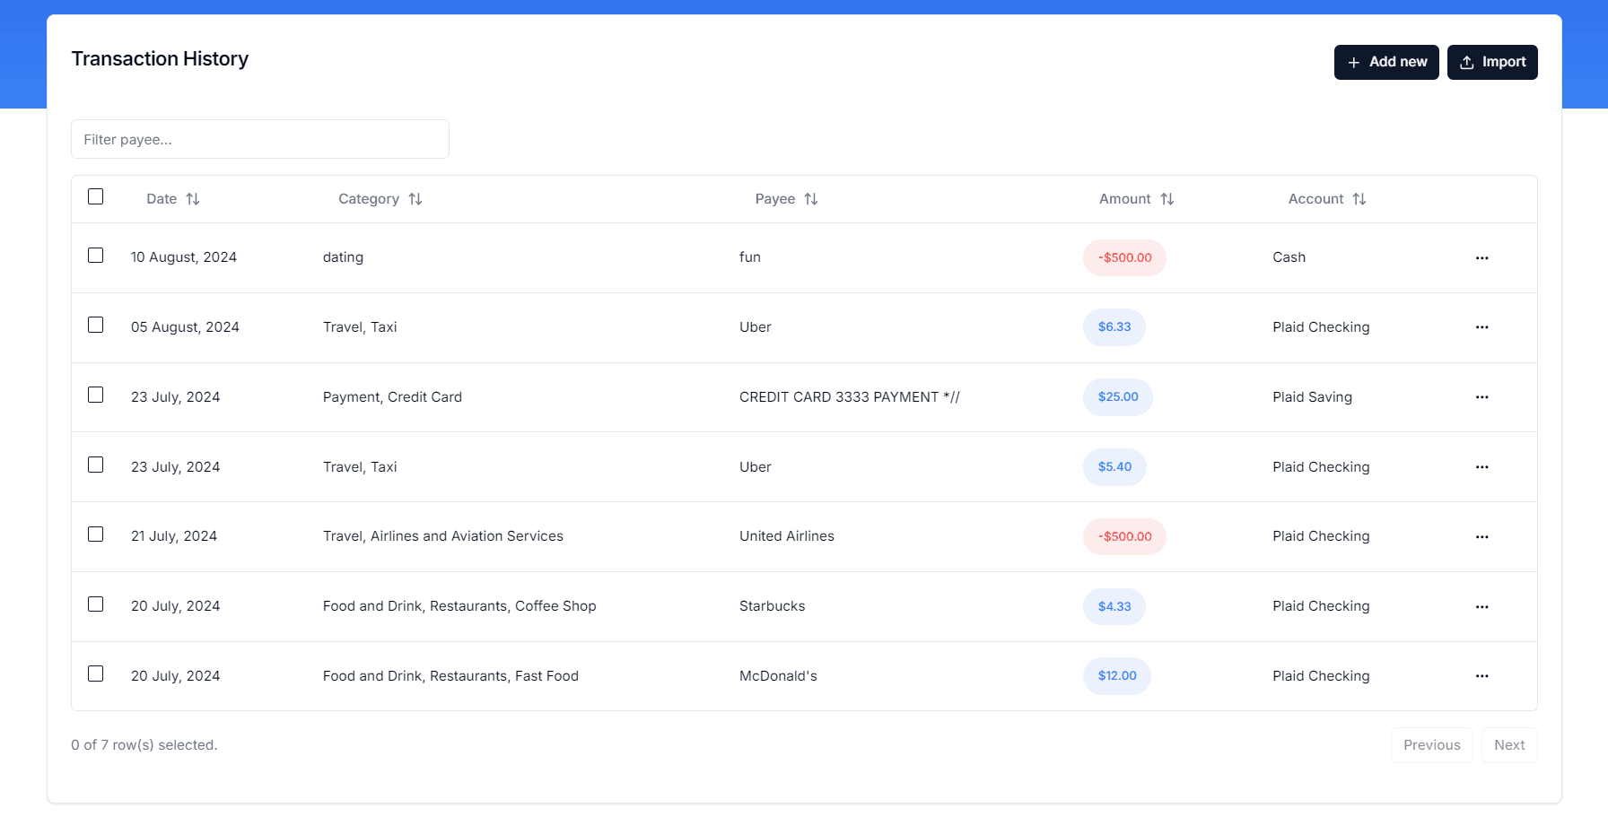Image resolution: width=1608 pixels, height=817 pixels.
Task: Click the Plaid Saving account cell
Action: 1312,397
